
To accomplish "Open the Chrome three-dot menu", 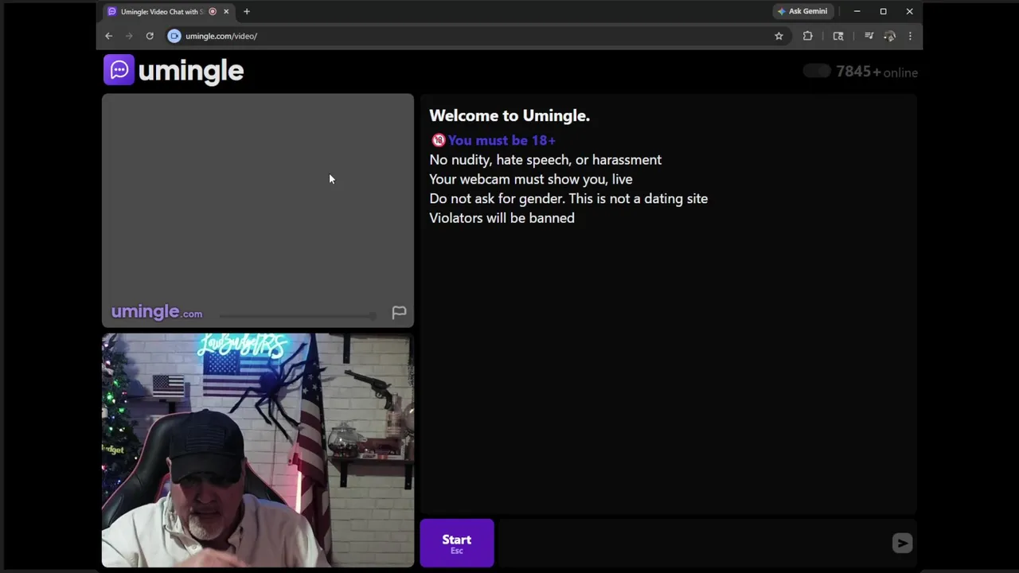I will tap(910, 36).
